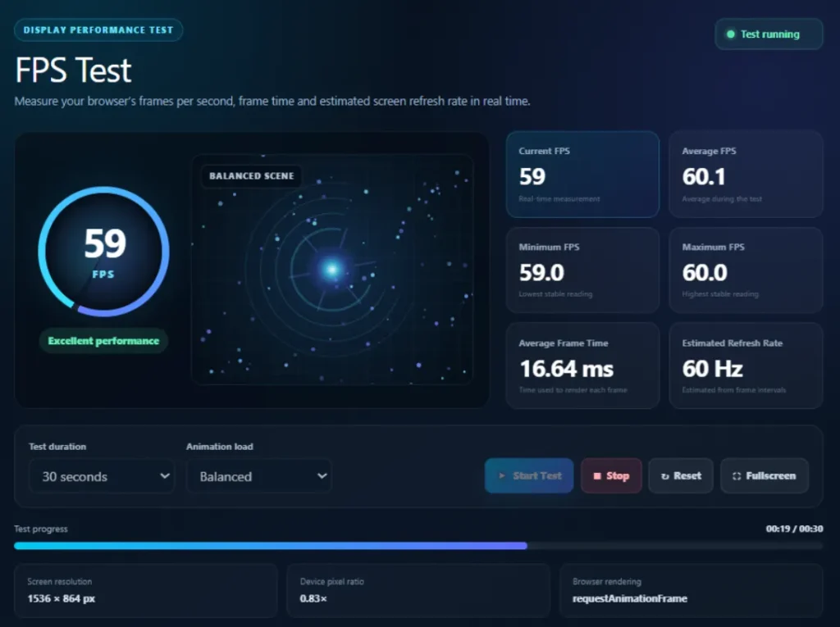Screen dimensions: 840x627
Task: Stop the running FPS test
Action: 611,475
